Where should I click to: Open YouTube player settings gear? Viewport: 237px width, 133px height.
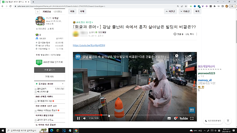[175, 118]
